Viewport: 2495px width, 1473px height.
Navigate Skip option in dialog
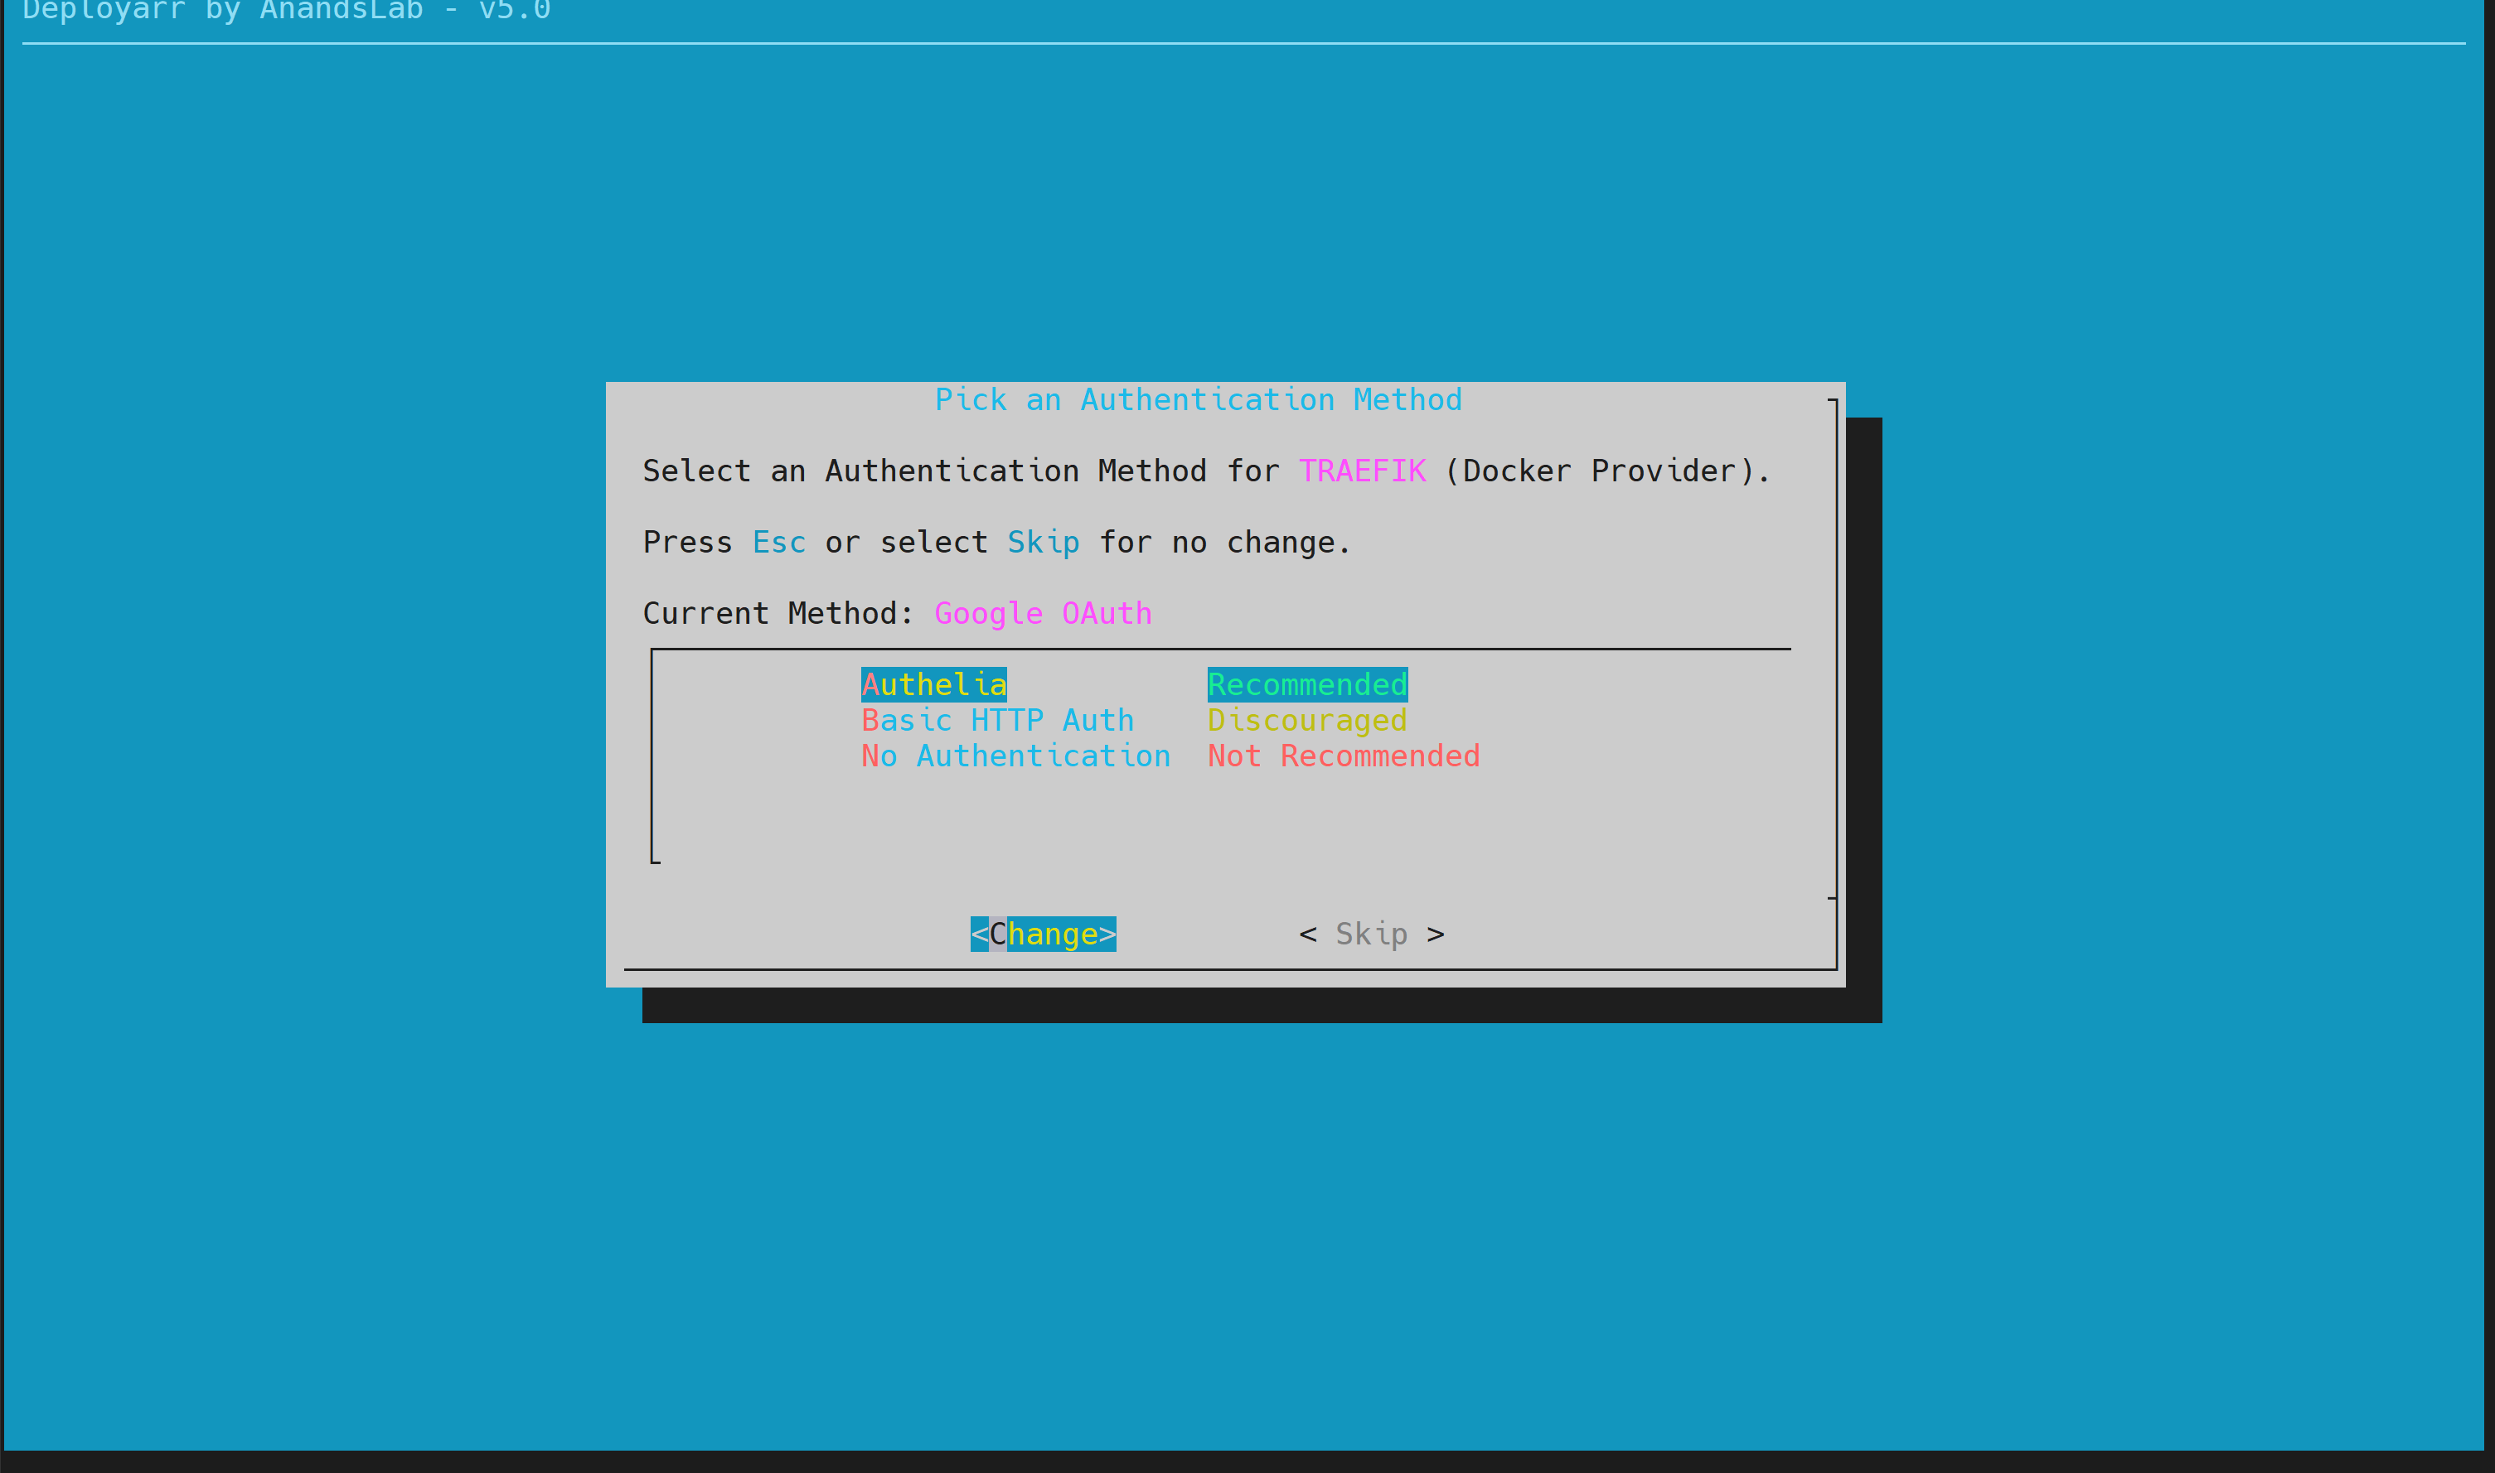click(x=1373, y=933)
